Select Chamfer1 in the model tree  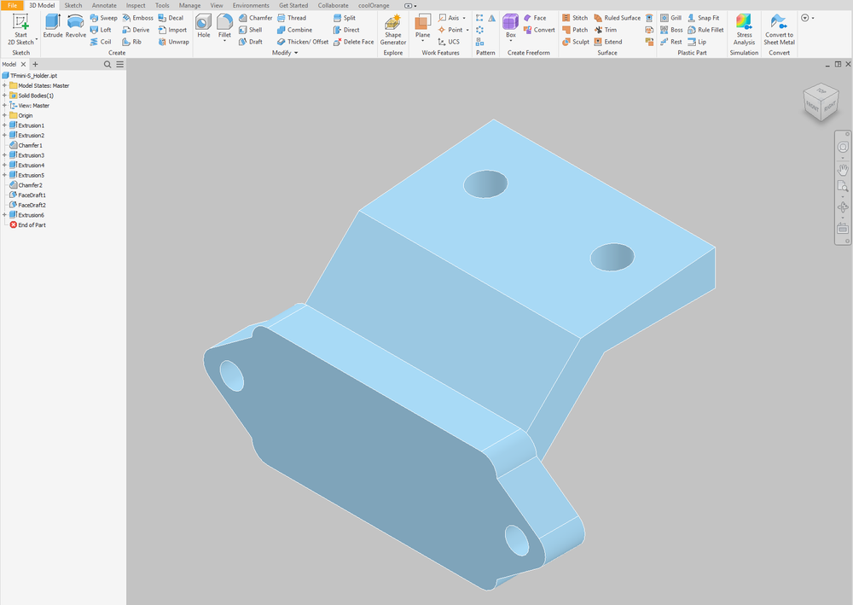[x=26, y=145]
